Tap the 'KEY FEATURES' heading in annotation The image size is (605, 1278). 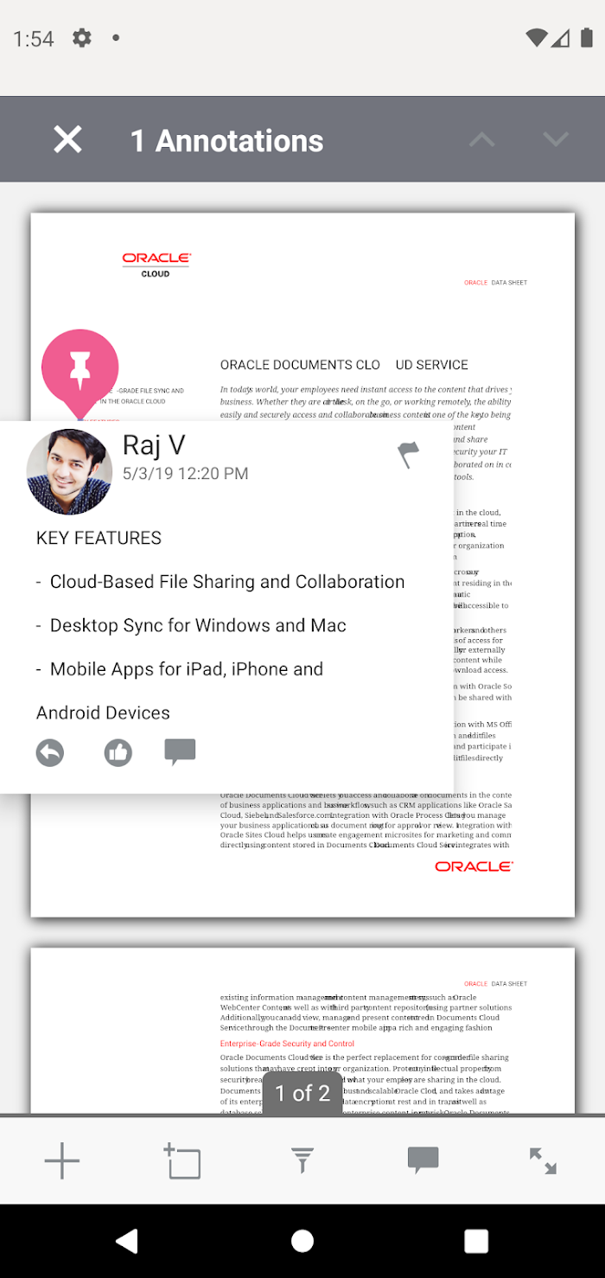tap(99, 538)
